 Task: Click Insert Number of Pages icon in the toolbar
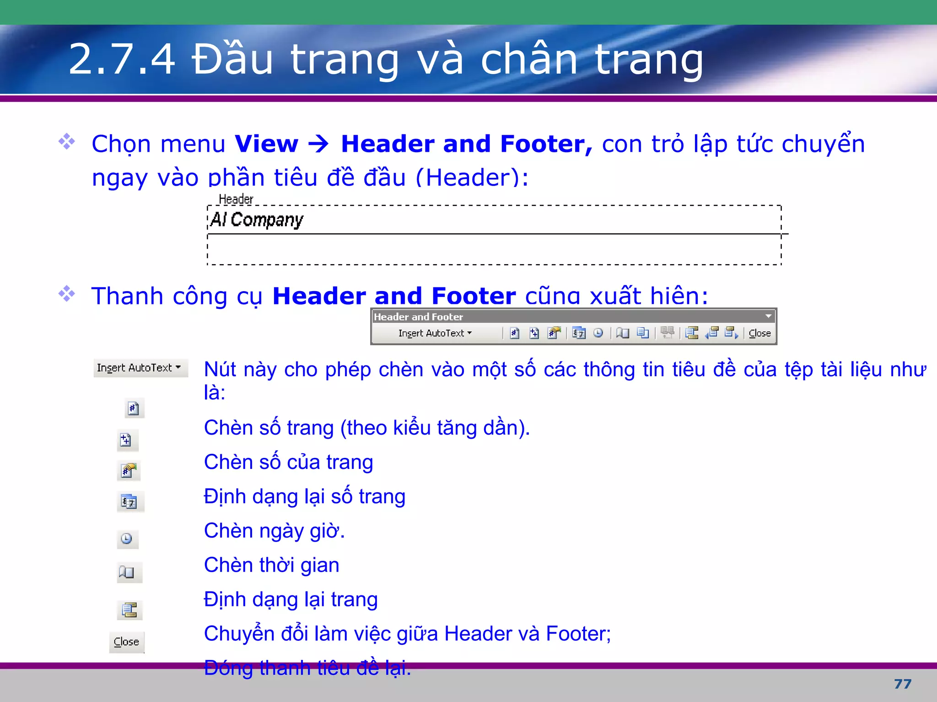pyautogui.click(x=534, y=333)
